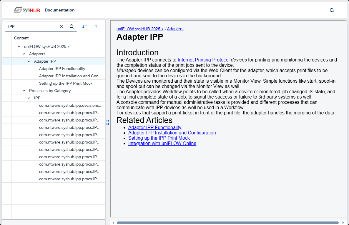Click the Documentation title in the header

point(60,10)
